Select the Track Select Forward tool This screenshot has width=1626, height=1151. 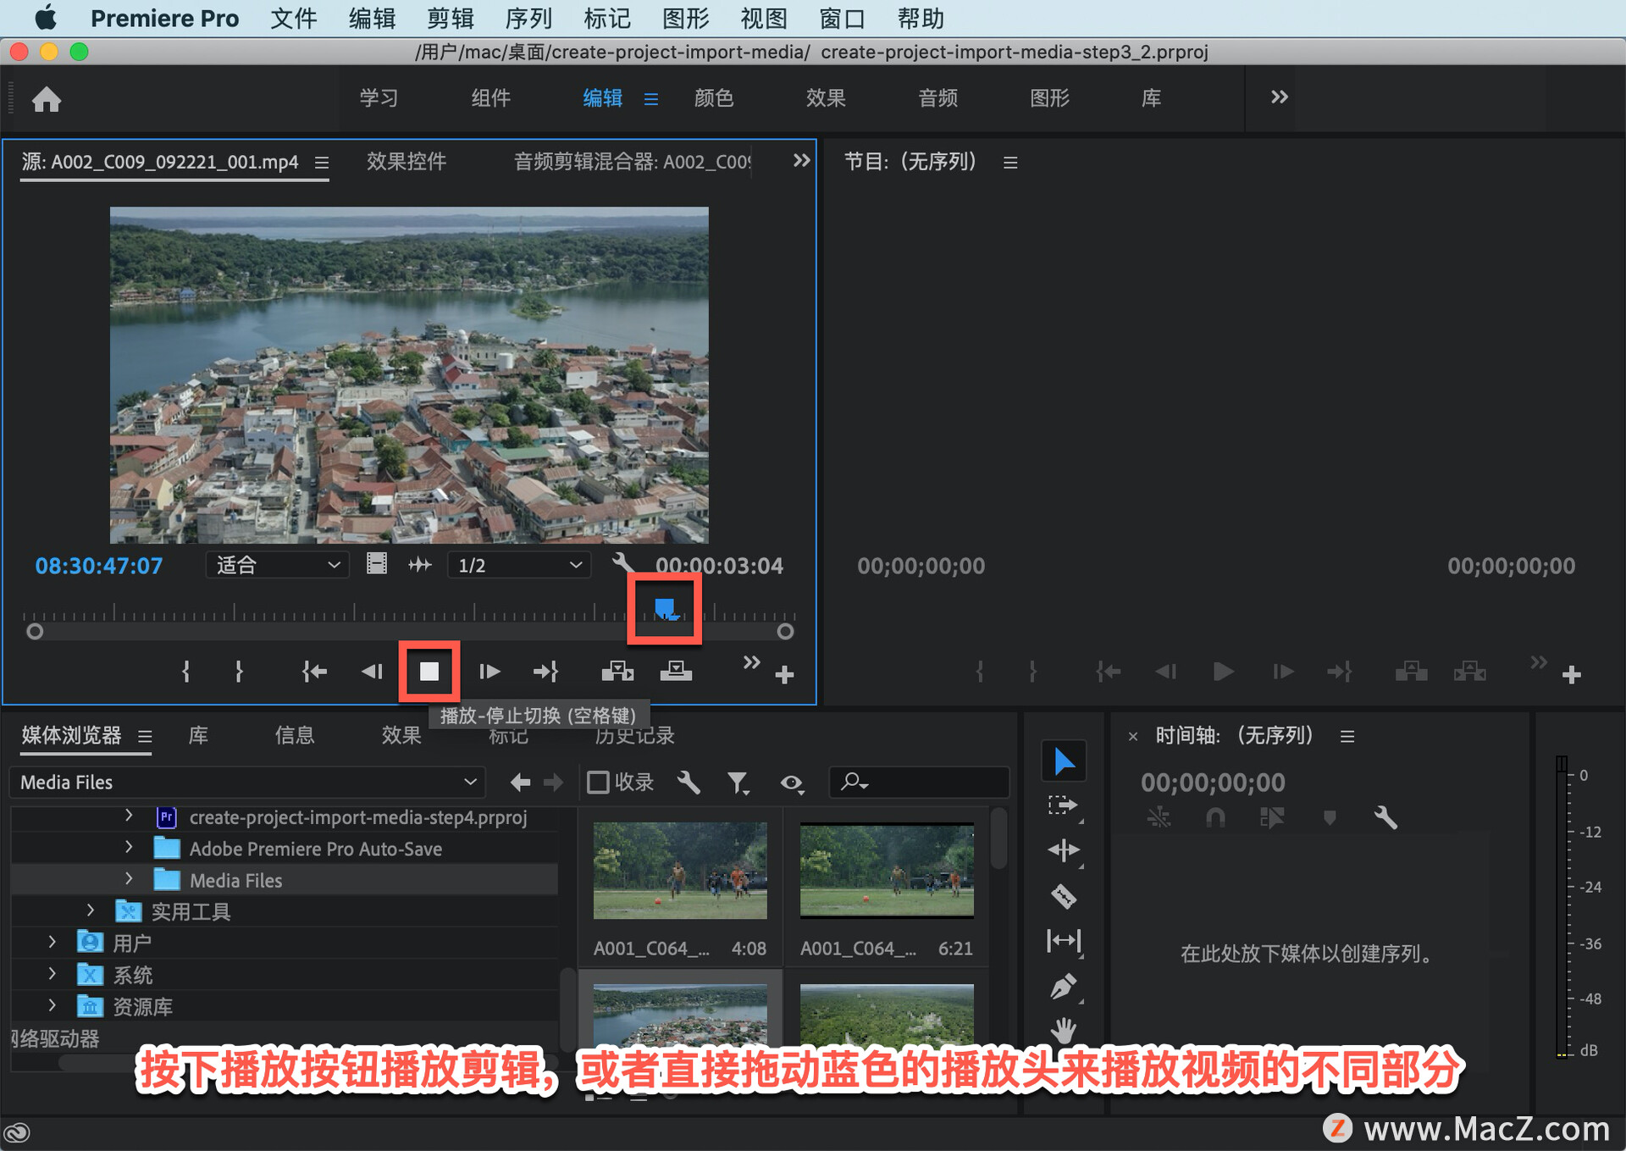tap(1064, 805)
